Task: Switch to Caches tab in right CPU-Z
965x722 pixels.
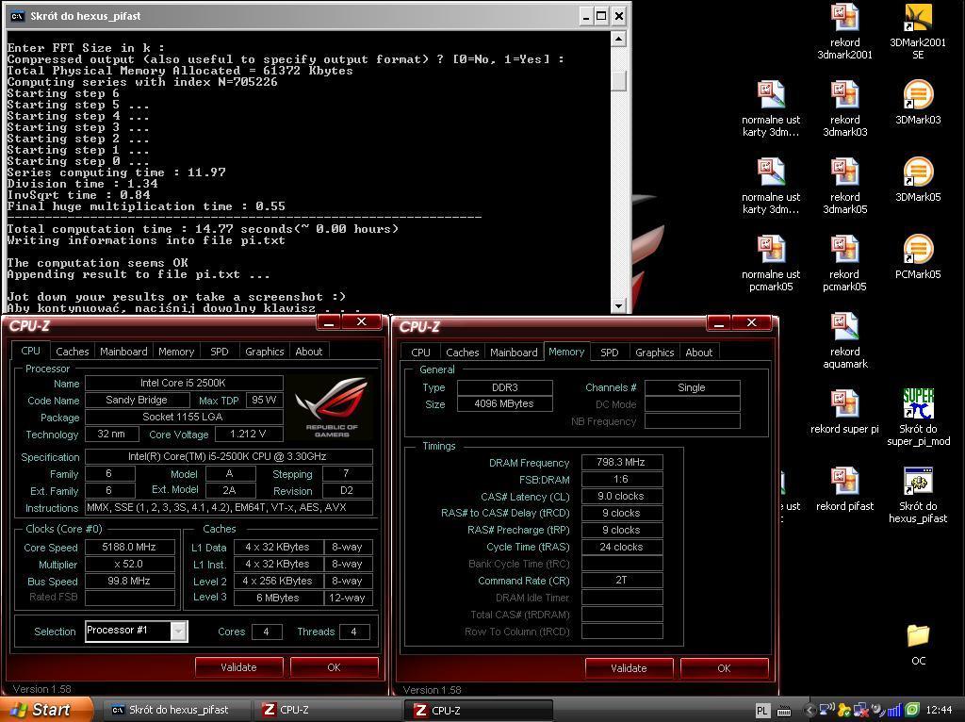Action: pos(462,353)
